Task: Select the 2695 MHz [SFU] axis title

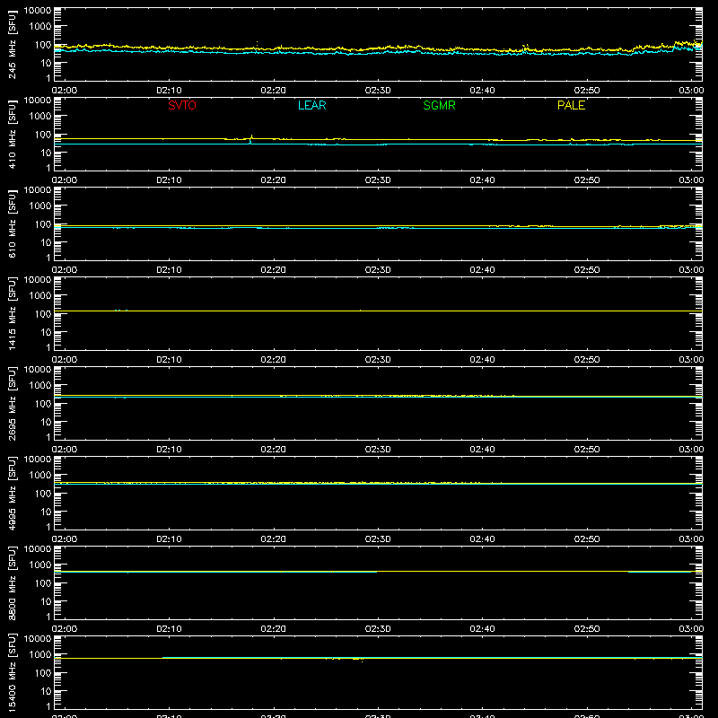Action: tap(12, 403)
